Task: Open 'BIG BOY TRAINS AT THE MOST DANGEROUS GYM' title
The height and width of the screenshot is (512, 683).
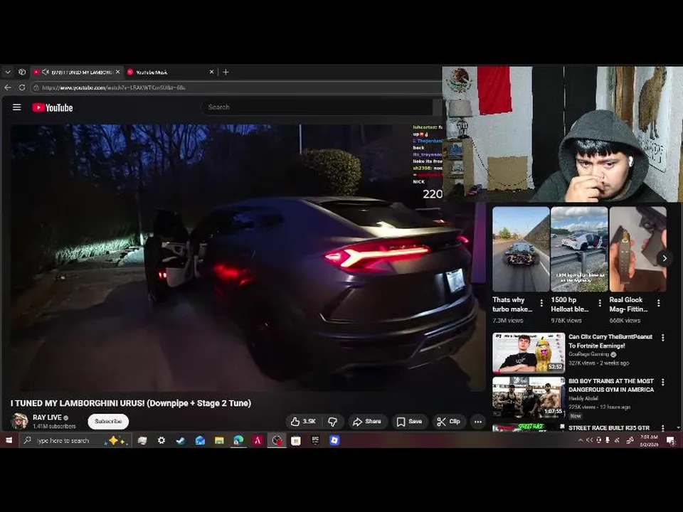Action: pos(611,385)
